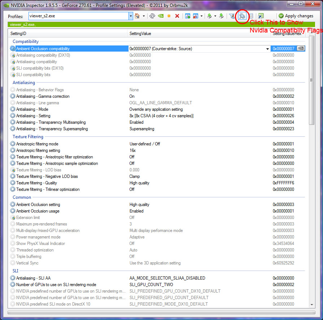Click gear icon beside Antialiasing - SLI AA

(x=13, y=278)
